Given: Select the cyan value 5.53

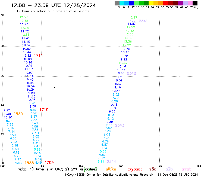Looking at the screenshot, I should click(x=103, y=151).
